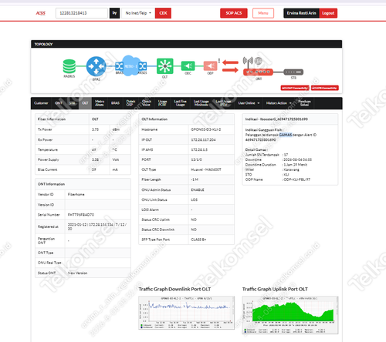Image resolution: width=386 pixels, height=342 pixels.
Task: Click the STB set-top box icon
Action: (x=293, y=72)
